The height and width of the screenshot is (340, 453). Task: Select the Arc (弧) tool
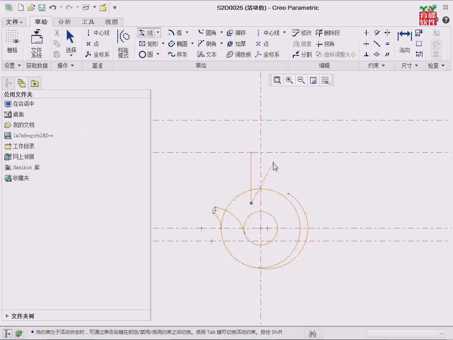(x=175, y=33)
